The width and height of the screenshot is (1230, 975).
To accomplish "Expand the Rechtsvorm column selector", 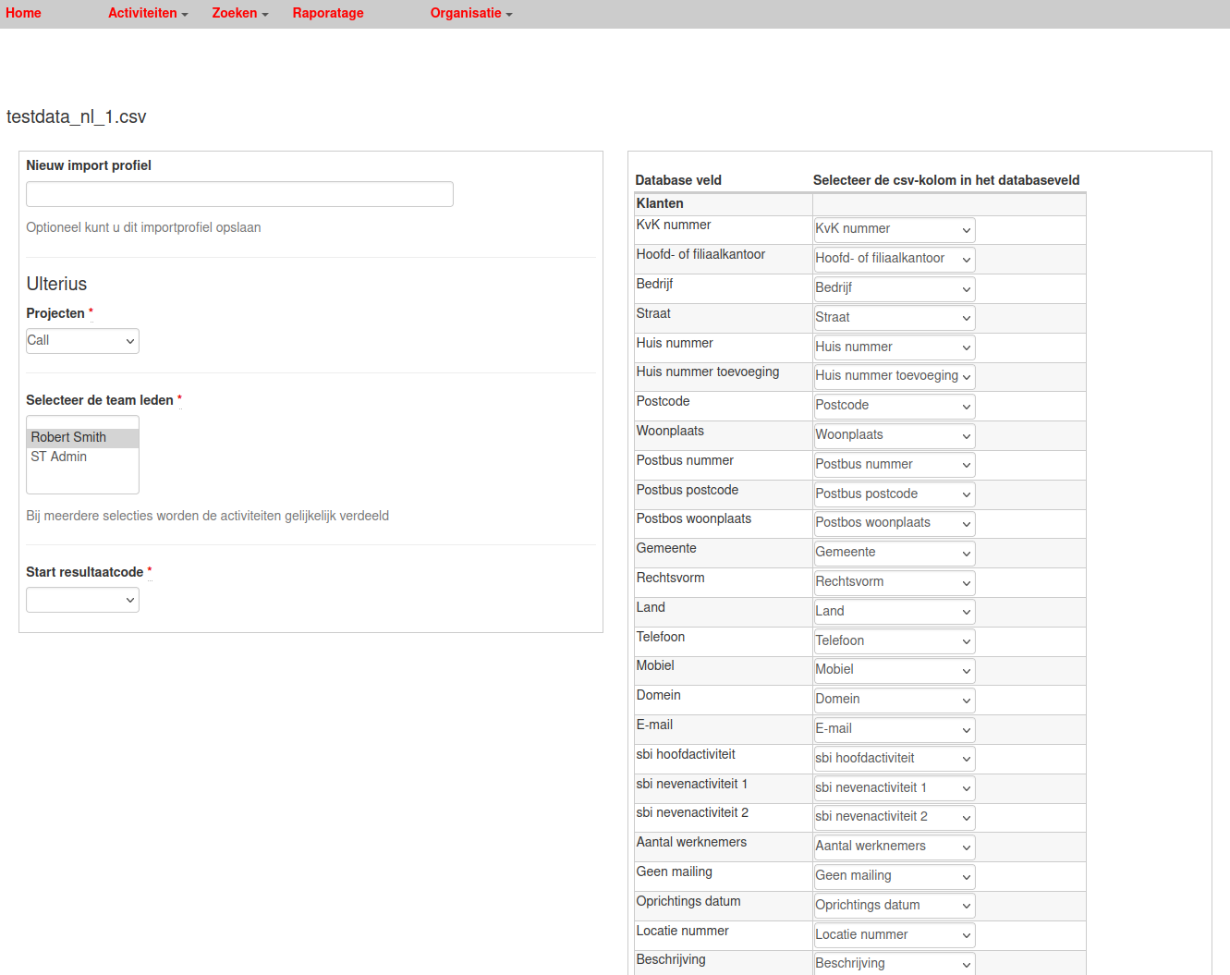I will pyautogui.click(x=894, y=582).
